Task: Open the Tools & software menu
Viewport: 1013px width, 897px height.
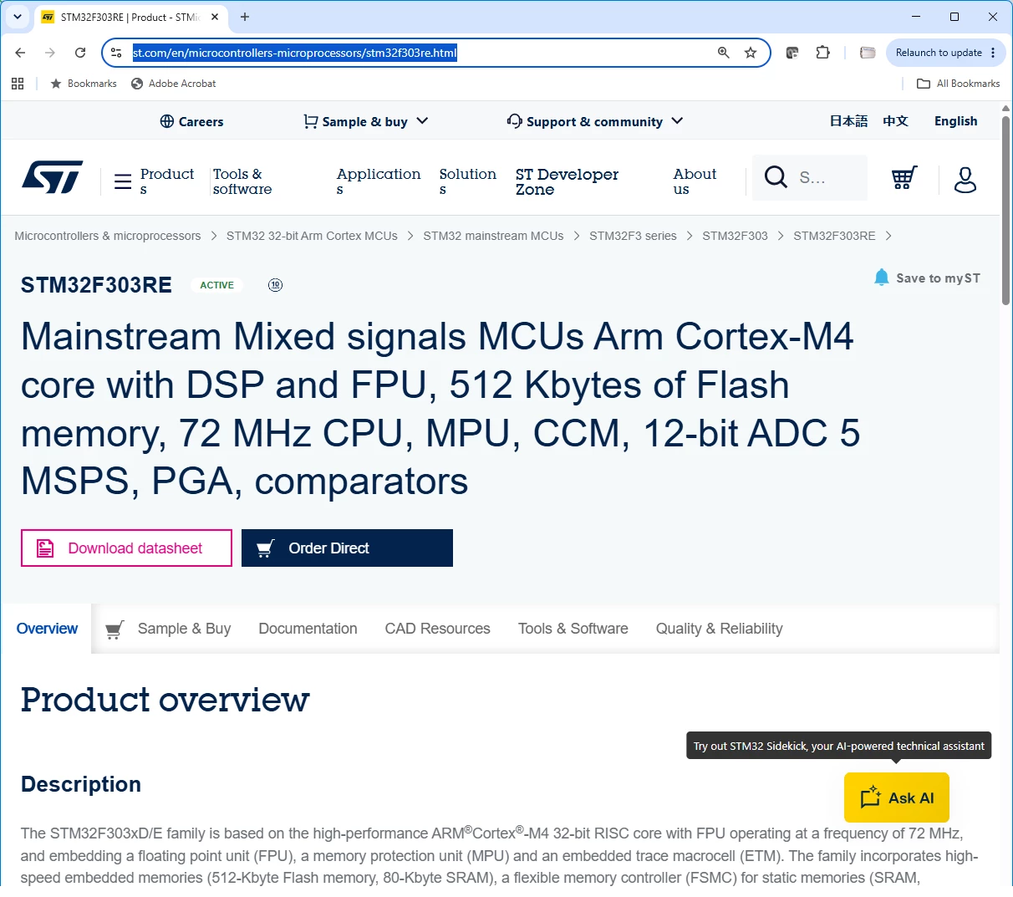Action: (242, 181)
